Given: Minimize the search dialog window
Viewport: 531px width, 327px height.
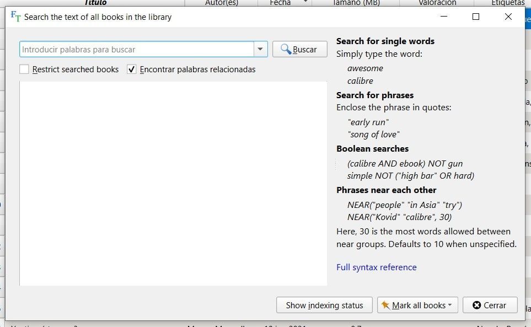Looking at the screenshot, I should click(x=444, y=17).
